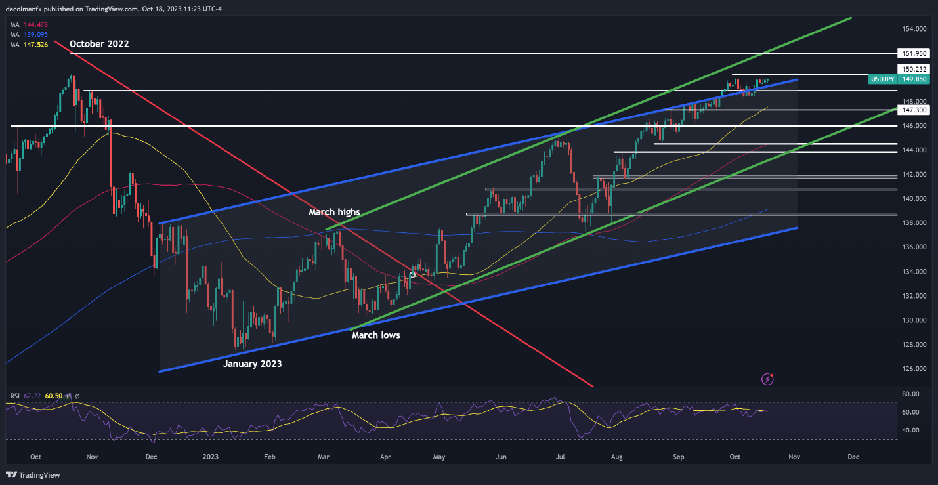Click the 132.000 price axis label

[914, 296]
